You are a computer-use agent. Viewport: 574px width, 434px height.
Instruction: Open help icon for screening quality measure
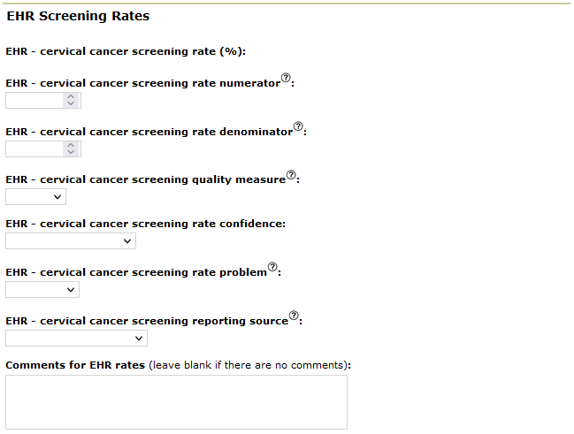point(292,175)
